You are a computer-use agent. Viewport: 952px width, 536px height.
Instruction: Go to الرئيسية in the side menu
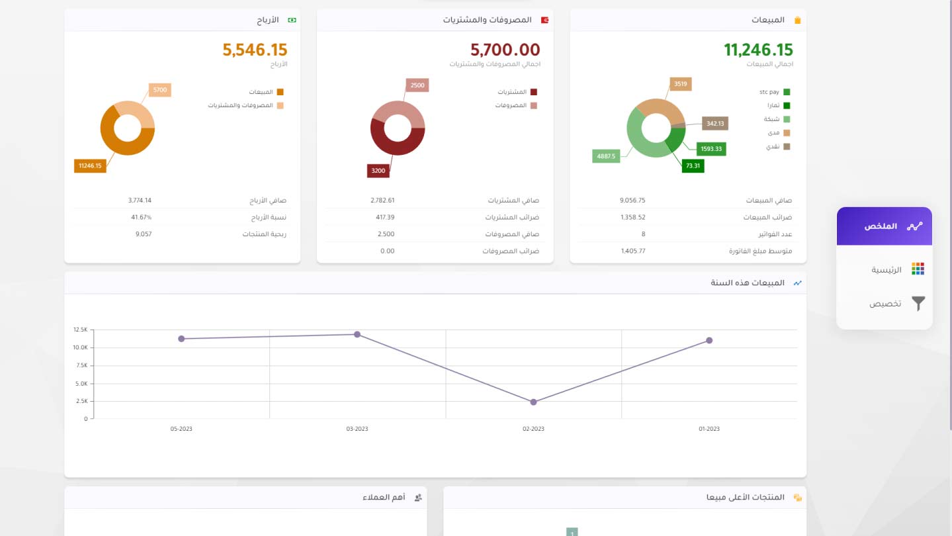pos(887,270)
